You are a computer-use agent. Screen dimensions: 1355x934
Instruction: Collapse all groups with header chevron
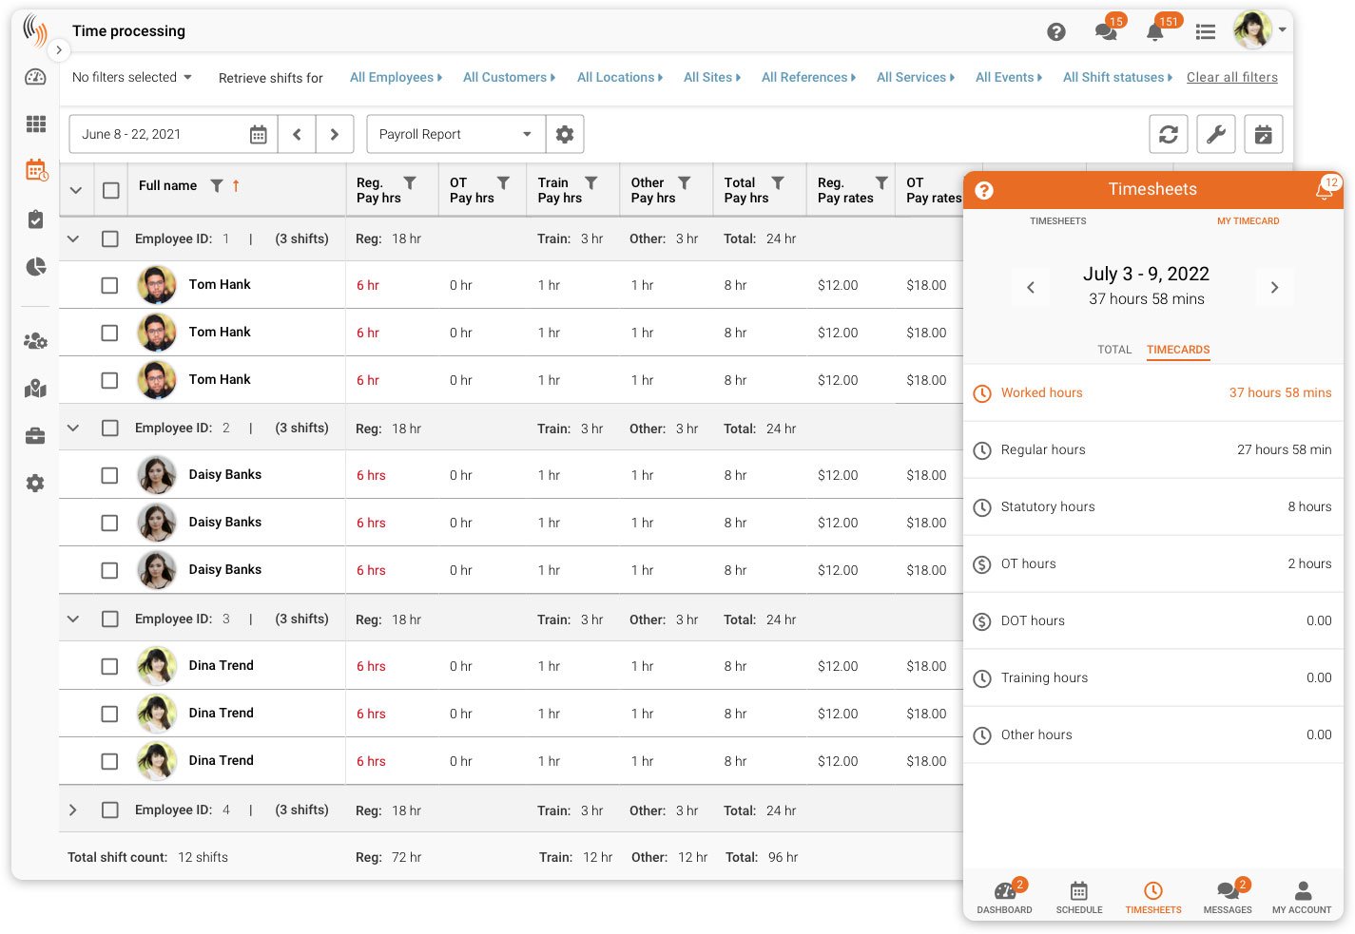(x=76, y=190)
